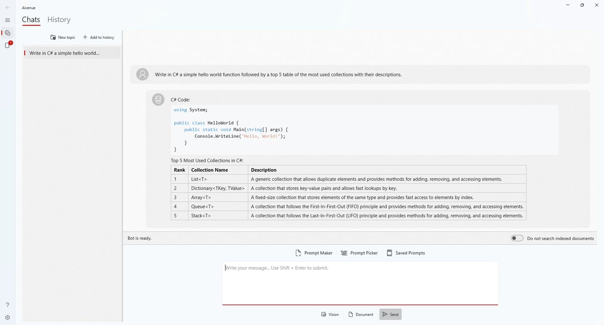Open Saved Prompts
The height and width of the screenshot is (325, 604).
(406, 253)
